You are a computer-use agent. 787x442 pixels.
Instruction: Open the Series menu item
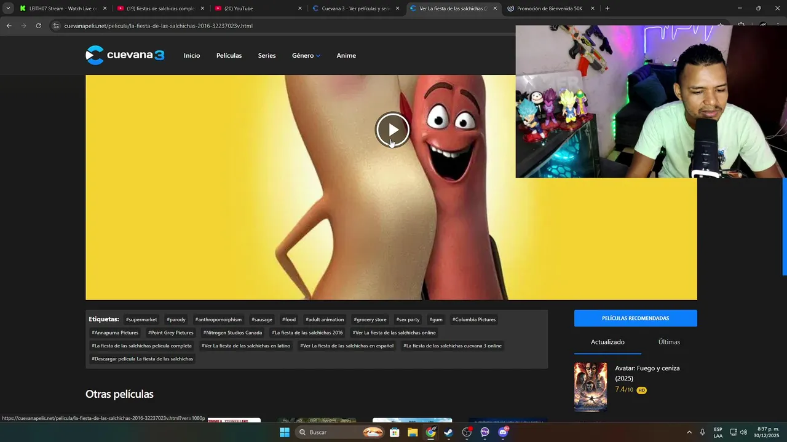267,55
